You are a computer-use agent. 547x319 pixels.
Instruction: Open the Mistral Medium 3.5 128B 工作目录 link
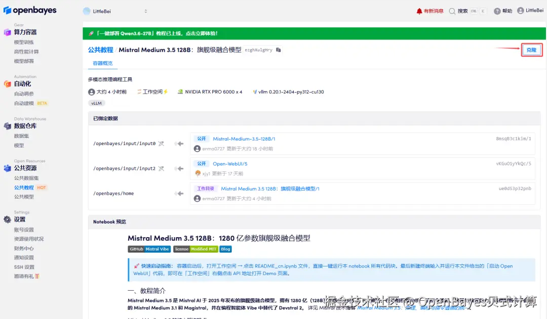(x=270, y=189)
